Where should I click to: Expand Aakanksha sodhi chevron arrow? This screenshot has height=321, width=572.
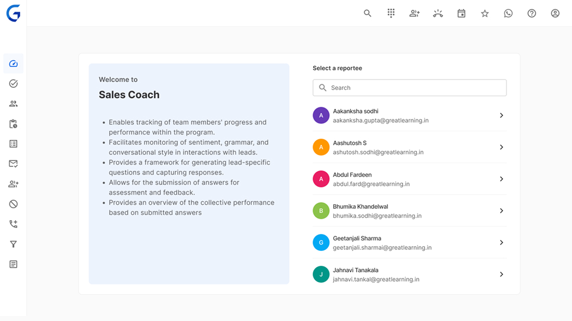(x=501, y=115)
